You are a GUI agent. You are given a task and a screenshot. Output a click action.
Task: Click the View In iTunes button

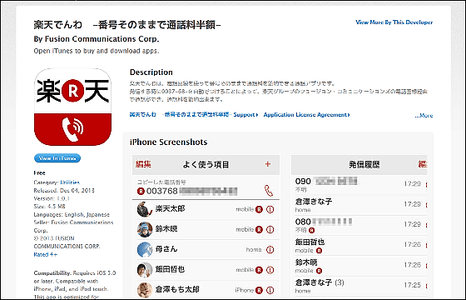coord(57,158)
